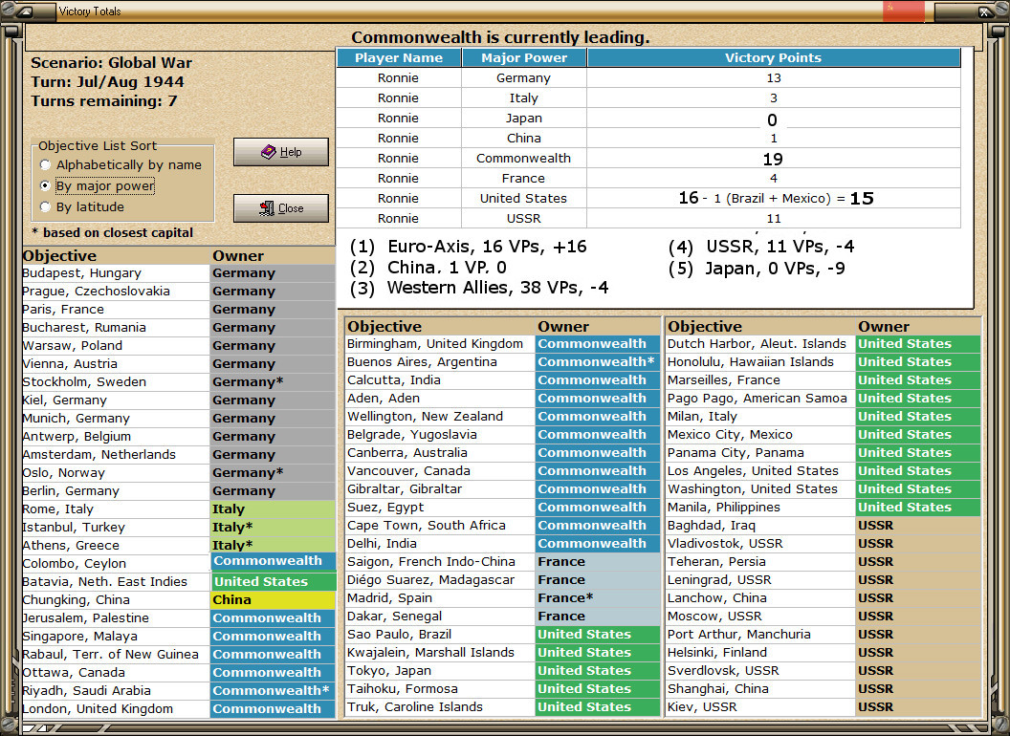Image resolution: width=1010 pixels, height=736 pixels.
Task: Click the Singapore, Malaya objective
Action: click(x=80, y=637)
